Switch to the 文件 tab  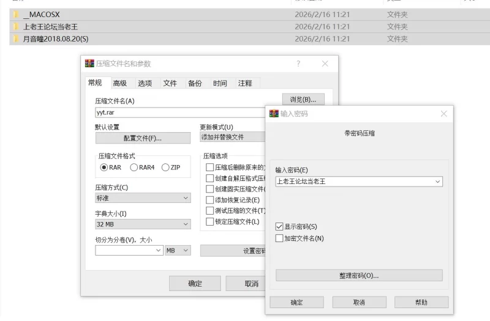pyautogui.click(x=170, y=83)
